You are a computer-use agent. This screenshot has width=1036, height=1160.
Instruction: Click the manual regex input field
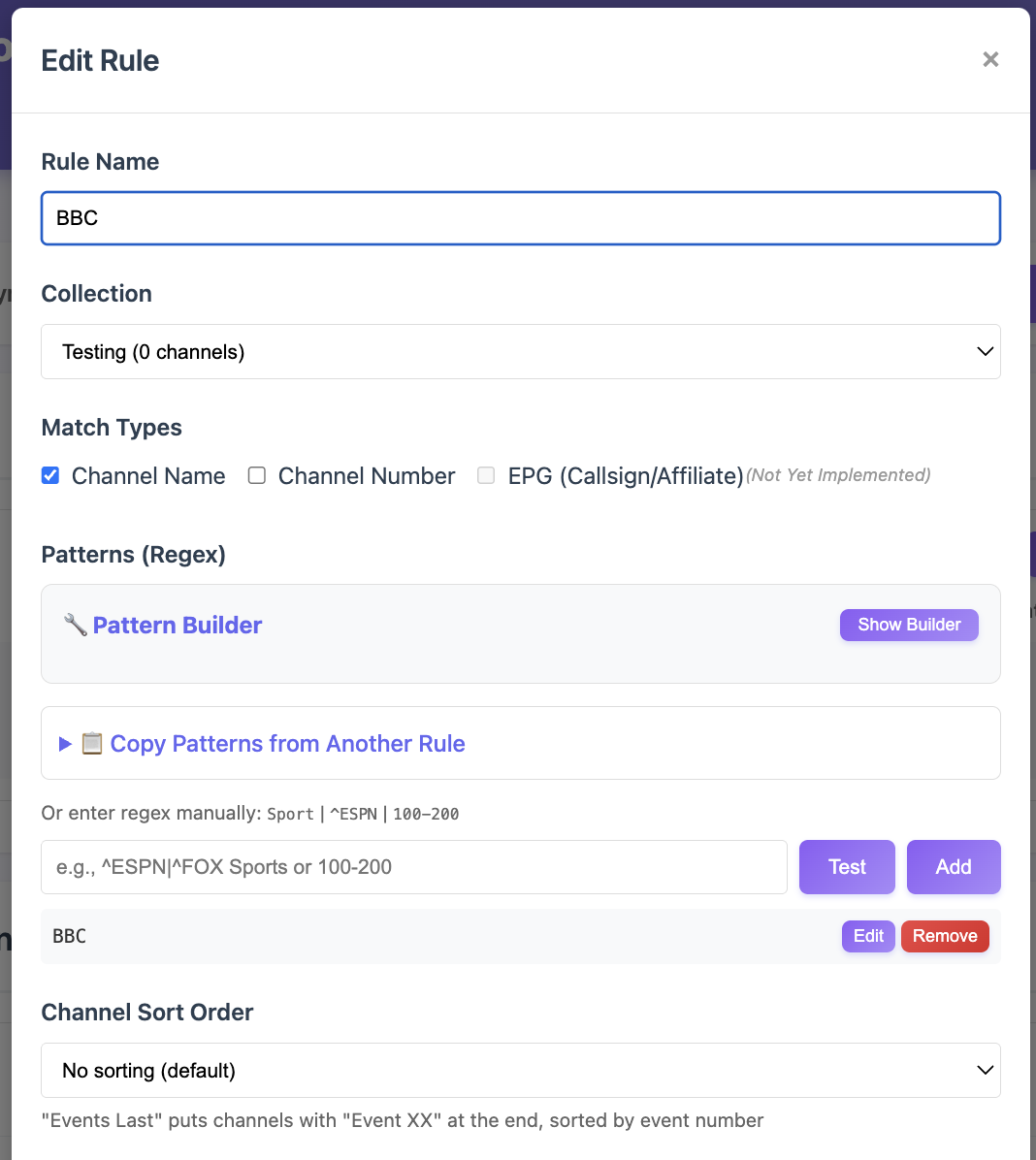413,867
